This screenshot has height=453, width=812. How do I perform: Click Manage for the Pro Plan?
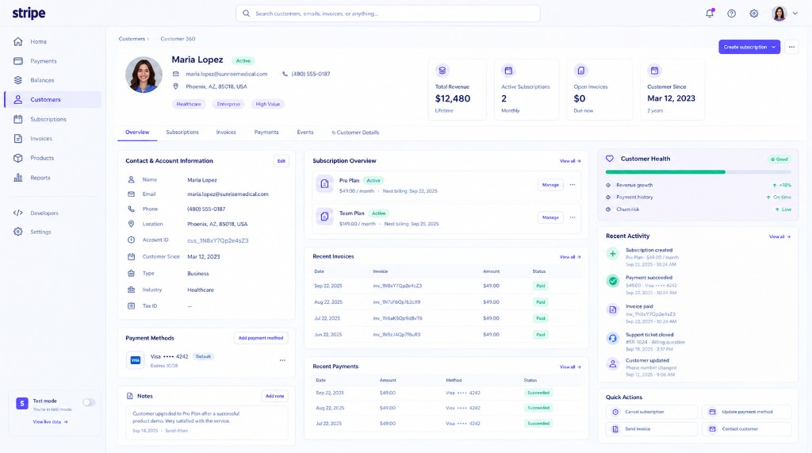point(550,185)
